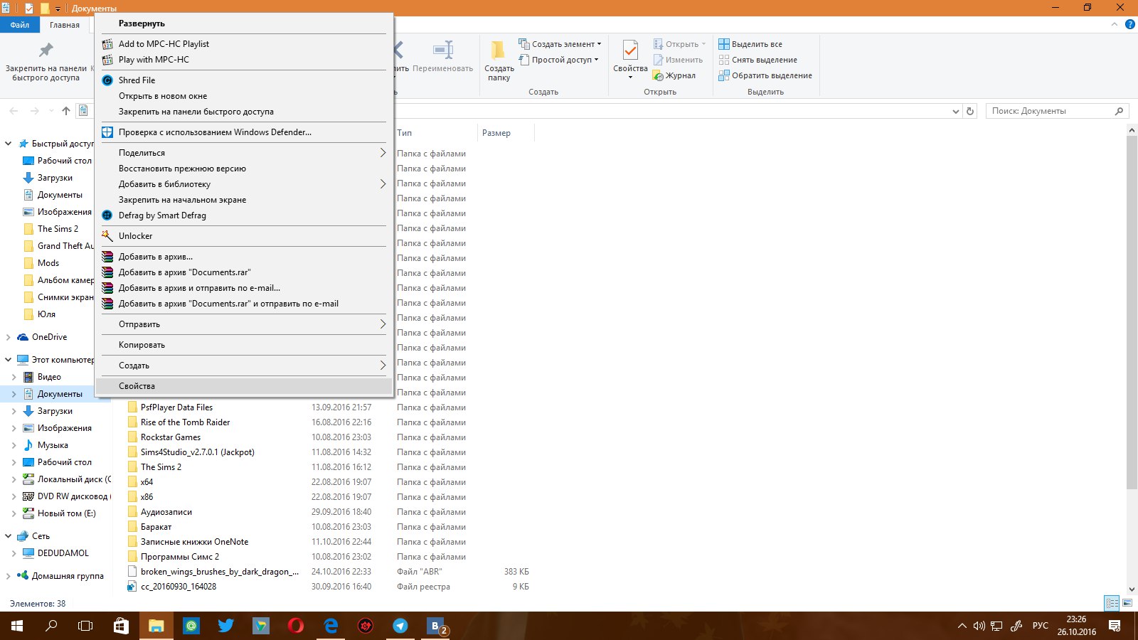This screenshot has width=1138, height=640.
Task: Expand the Добавить в библиотеку submenu arrow
Action: [383, 184]
